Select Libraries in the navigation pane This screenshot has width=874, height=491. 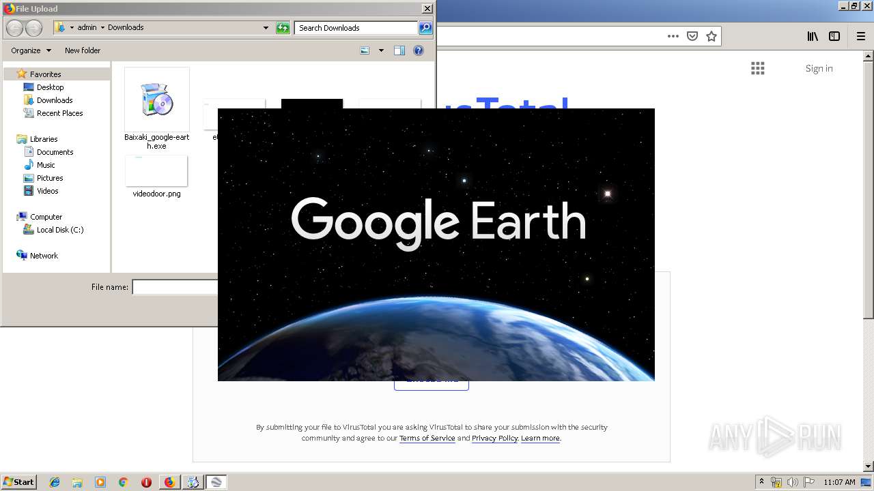tap(44, 139)
